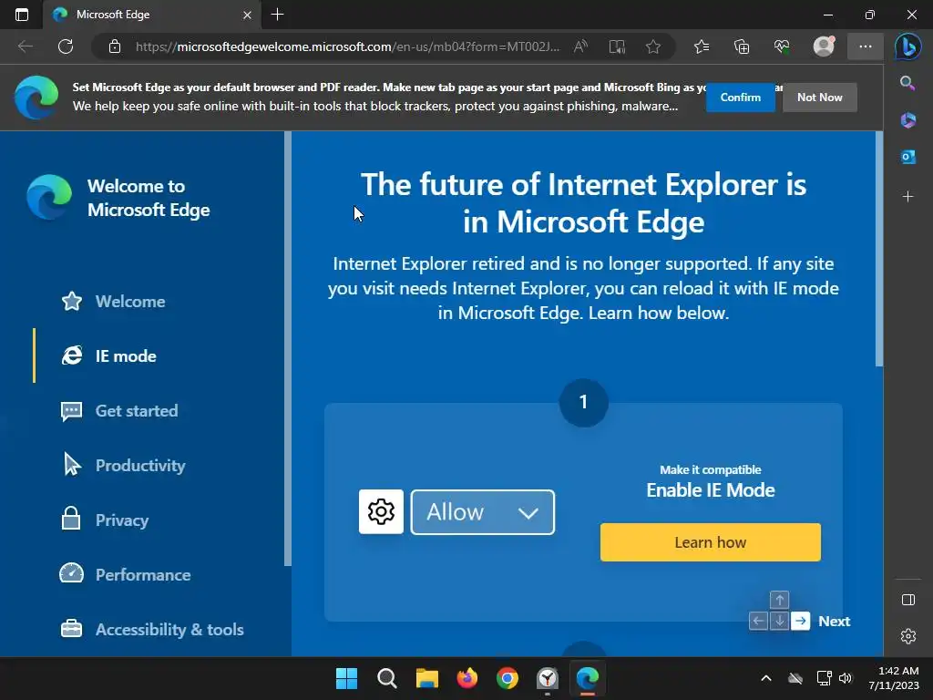Open sidebar settings gear
Screen dimensions: 933x700
click(x=908, y=636)
